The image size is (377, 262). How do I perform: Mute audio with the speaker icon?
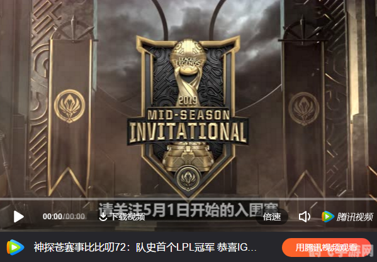pos(304,217)
